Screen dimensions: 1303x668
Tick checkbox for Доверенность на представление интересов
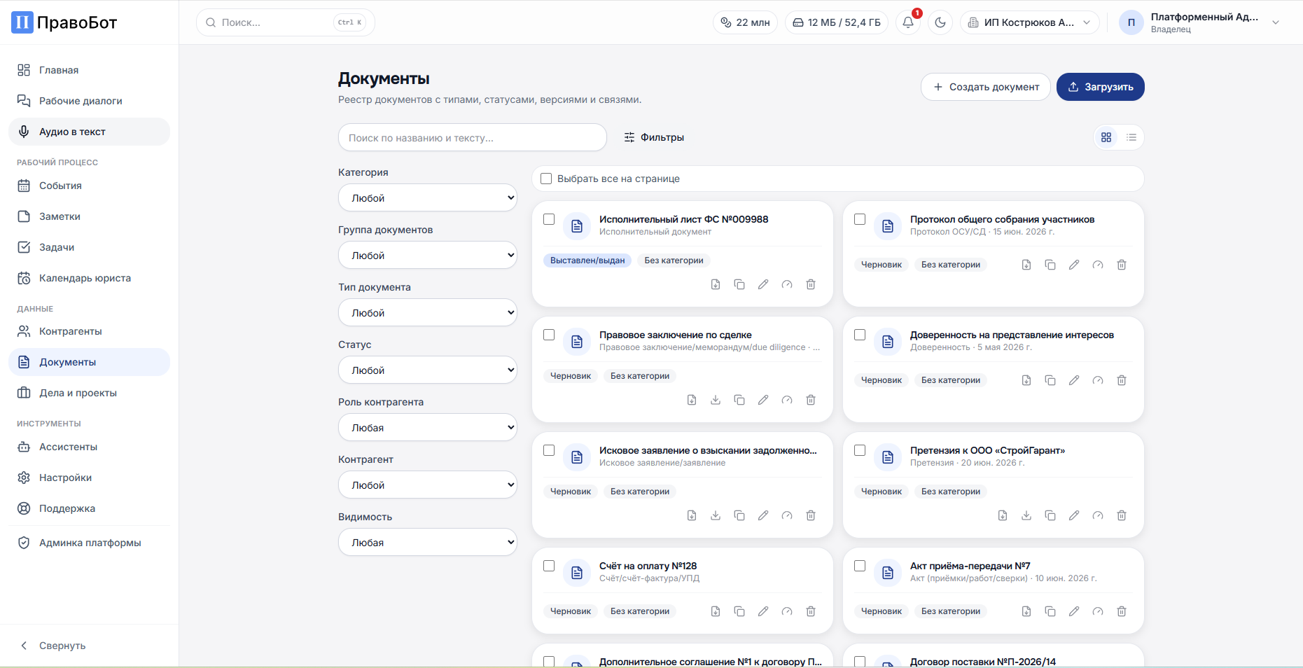tap(860, 335)
